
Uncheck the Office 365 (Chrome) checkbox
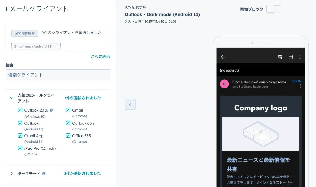click(x=68, y=136)
